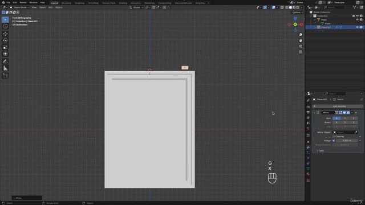
Task: Open the viewport Options dropdown
Action: (x=298, y=13)
